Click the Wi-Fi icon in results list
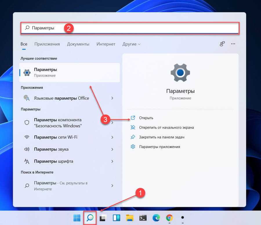Viewport: 261px width, 225px height. pos(27,137)
